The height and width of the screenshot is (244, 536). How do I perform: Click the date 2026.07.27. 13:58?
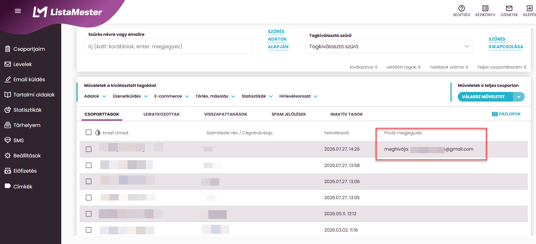tap(342, 165)
